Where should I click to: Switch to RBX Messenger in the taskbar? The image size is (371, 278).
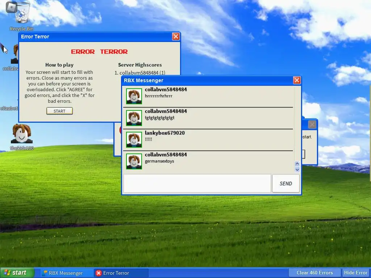pyautogui.click(x=66, y=273)
